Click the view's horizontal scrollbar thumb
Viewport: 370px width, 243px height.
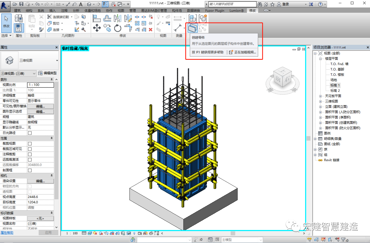(x=233, y=233)
